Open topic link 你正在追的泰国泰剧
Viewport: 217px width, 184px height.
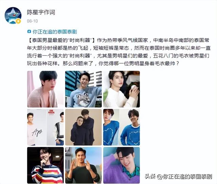pos(55,32)
